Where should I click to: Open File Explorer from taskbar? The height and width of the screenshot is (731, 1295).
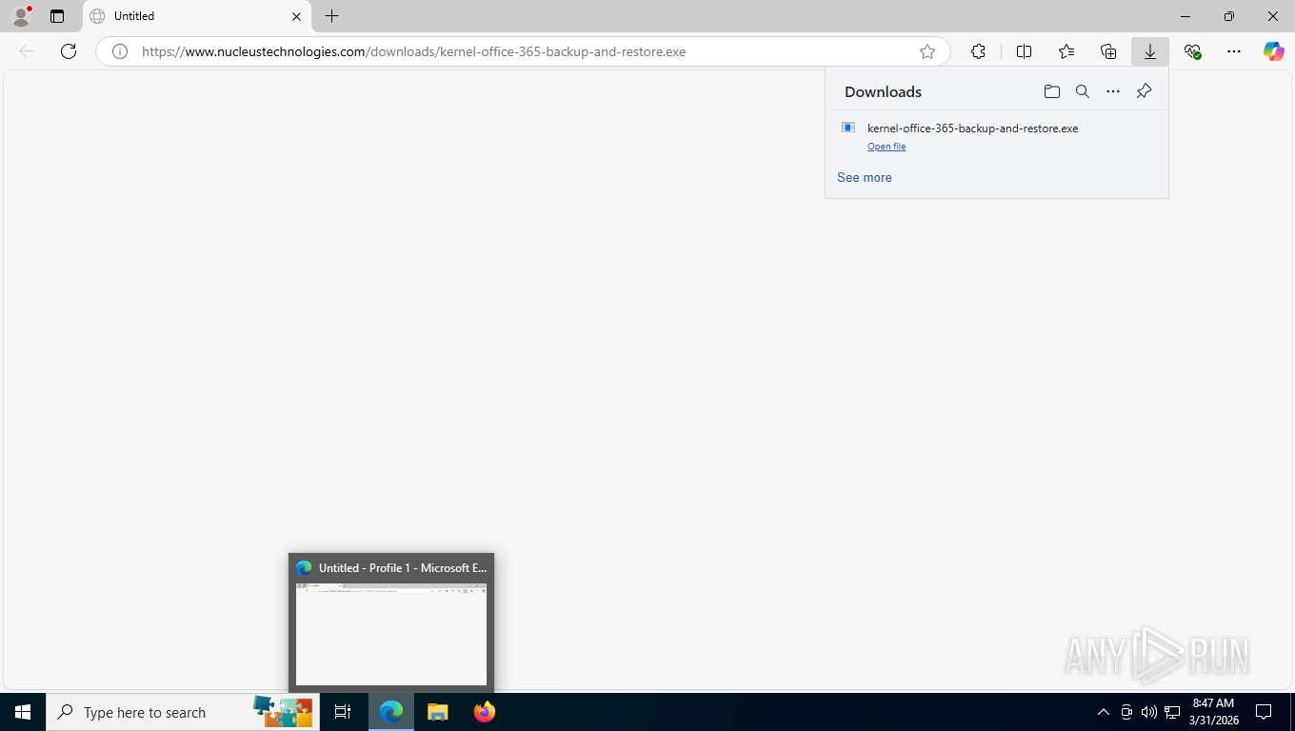(x=437, y=712)
